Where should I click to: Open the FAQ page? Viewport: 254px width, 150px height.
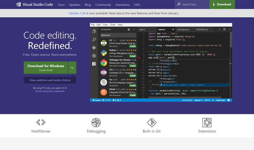coord(137,5)
